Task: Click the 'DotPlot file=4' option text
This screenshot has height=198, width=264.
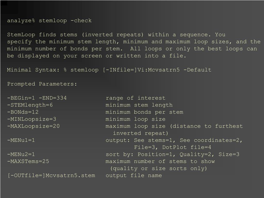Action: [187, 147]
